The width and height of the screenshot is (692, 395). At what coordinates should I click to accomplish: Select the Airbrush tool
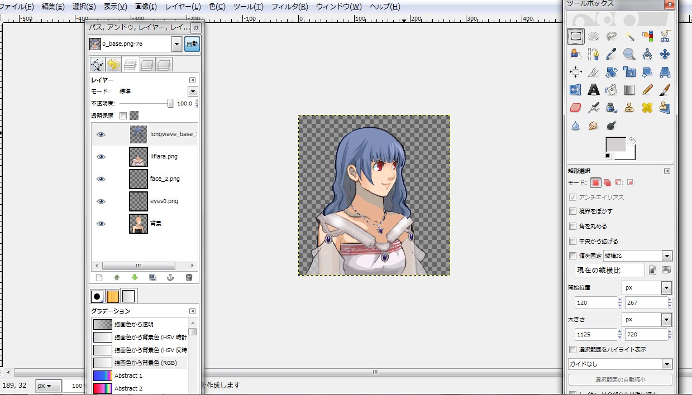(594, 107)
